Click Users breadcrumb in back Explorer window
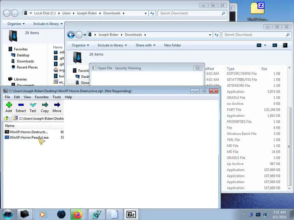 [66, 13]
